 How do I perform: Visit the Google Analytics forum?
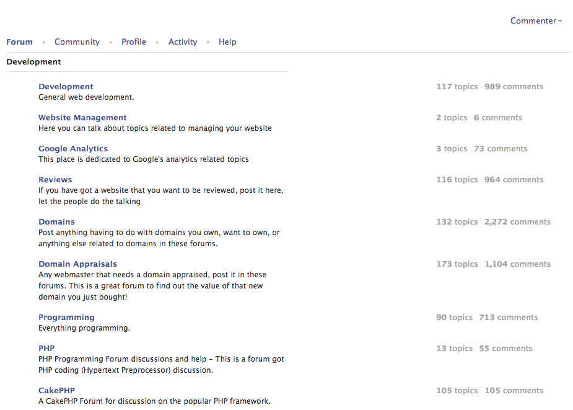73,149
